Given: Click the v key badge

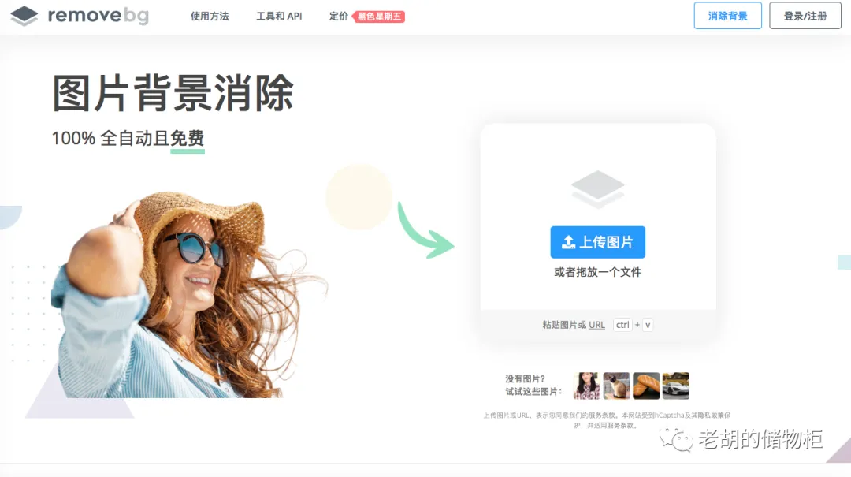Looking at the screenshot, I should point(648,325).
